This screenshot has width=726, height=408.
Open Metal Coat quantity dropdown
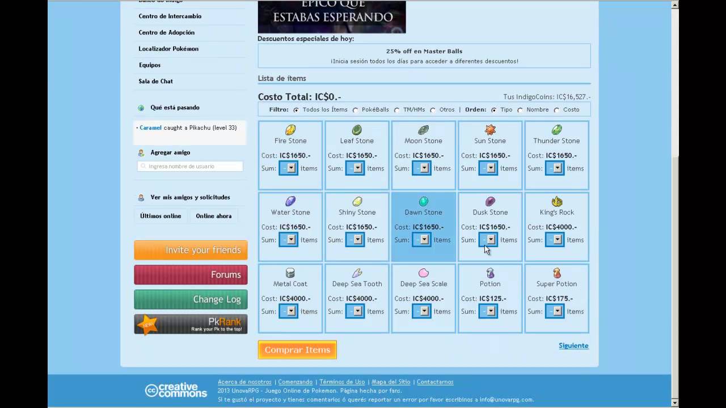(288, 311)
